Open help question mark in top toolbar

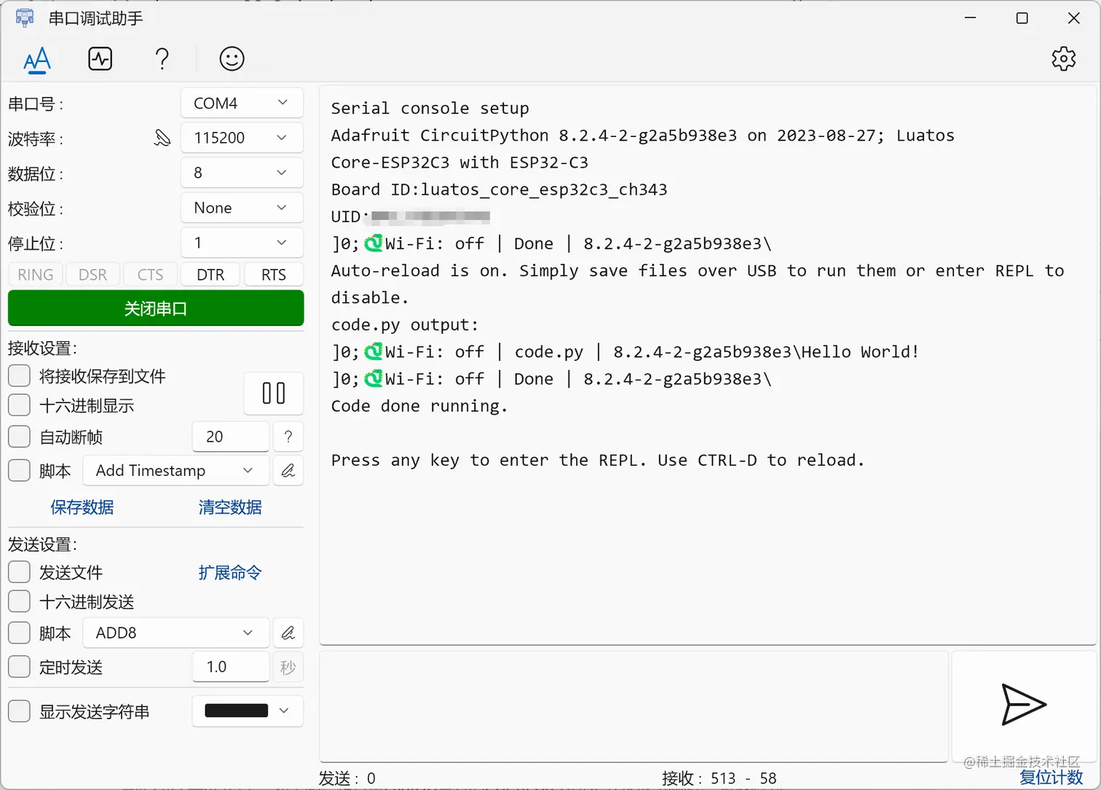(x=162, y=59)
